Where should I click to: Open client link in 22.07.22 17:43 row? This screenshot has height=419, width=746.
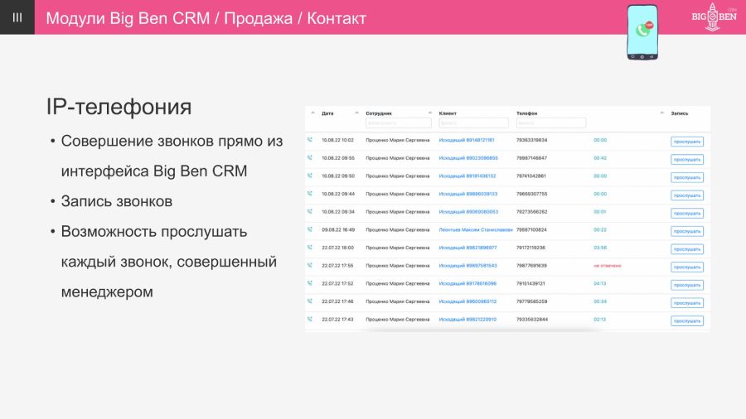tap(467, 320)
